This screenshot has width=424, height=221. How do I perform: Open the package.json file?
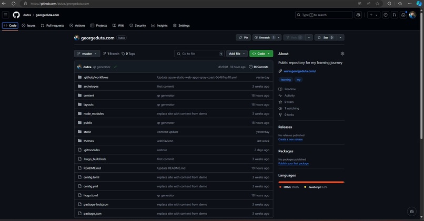click(x=93, y=214)
